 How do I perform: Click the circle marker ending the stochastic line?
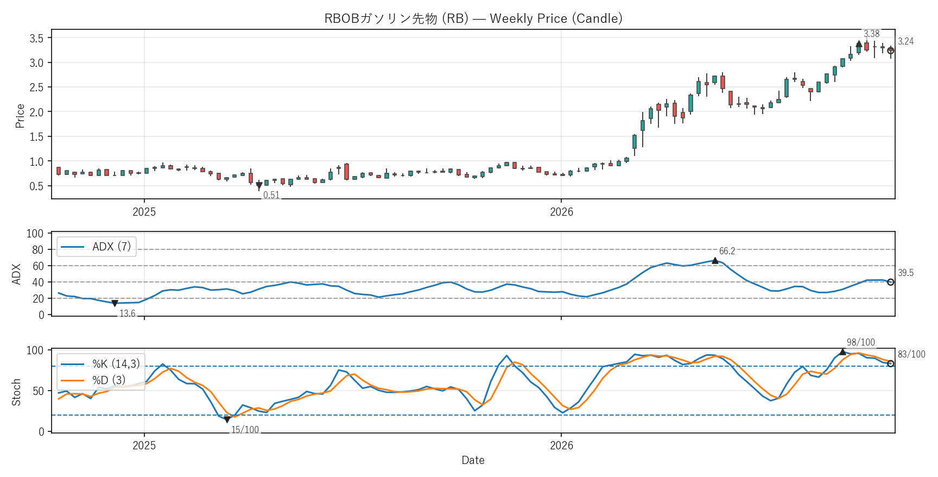click(891, 363)
